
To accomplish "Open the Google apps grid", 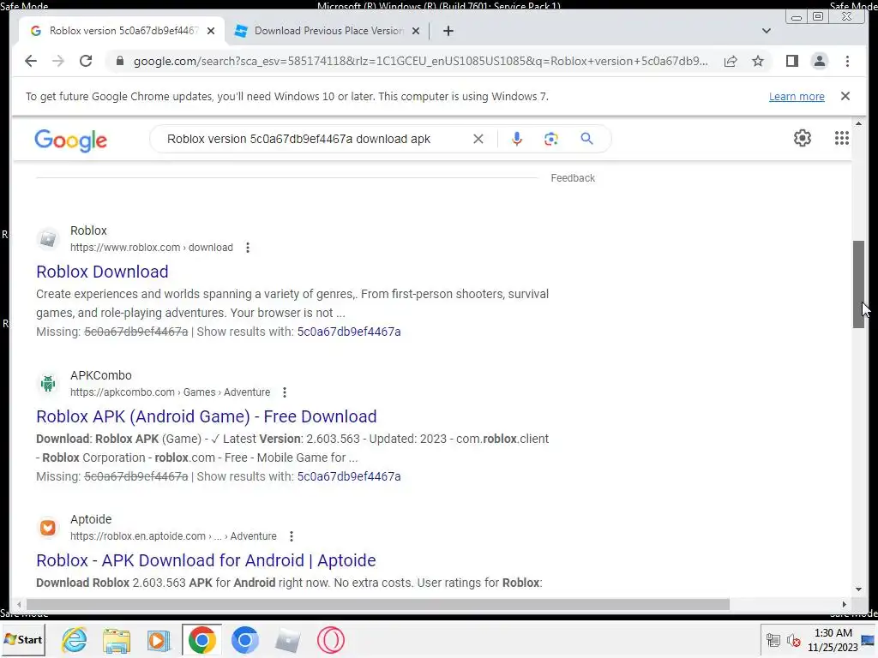I will [x=841, y=138].
